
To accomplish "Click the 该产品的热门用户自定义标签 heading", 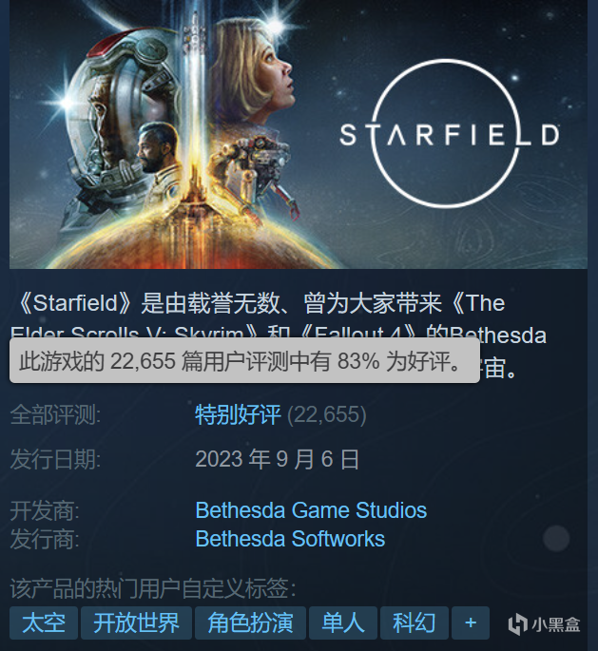I will [153, 588].
